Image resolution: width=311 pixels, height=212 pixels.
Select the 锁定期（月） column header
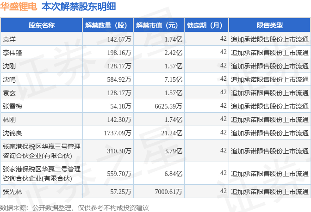coord(206,25)
